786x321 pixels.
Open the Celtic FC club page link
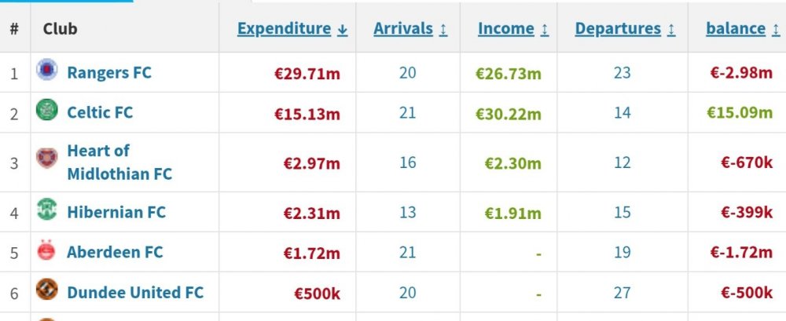100,112
